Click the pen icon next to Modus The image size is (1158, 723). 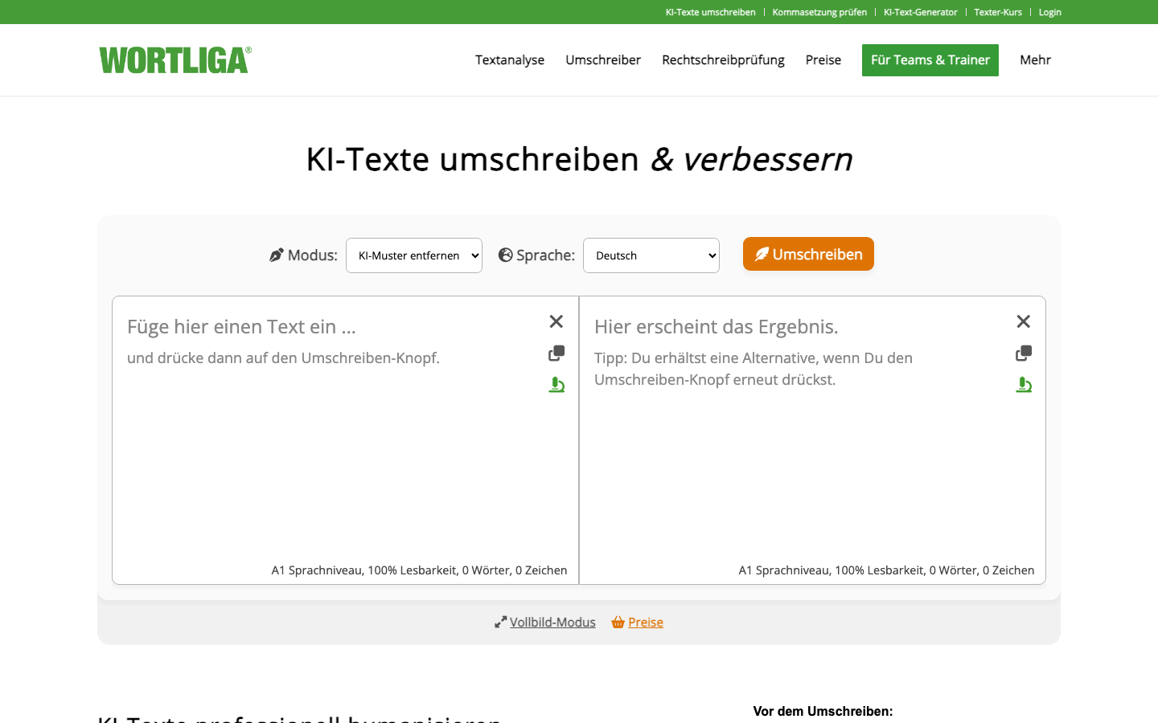(x=277, y=255)
